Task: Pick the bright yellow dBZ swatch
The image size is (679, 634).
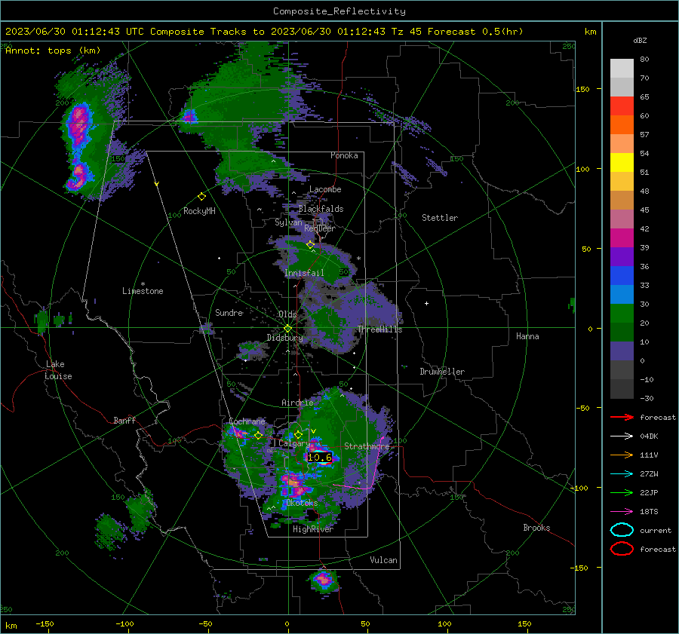Action: click(622, 163)
